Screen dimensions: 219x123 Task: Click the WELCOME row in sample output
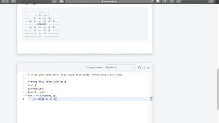(x=42, y=24)
